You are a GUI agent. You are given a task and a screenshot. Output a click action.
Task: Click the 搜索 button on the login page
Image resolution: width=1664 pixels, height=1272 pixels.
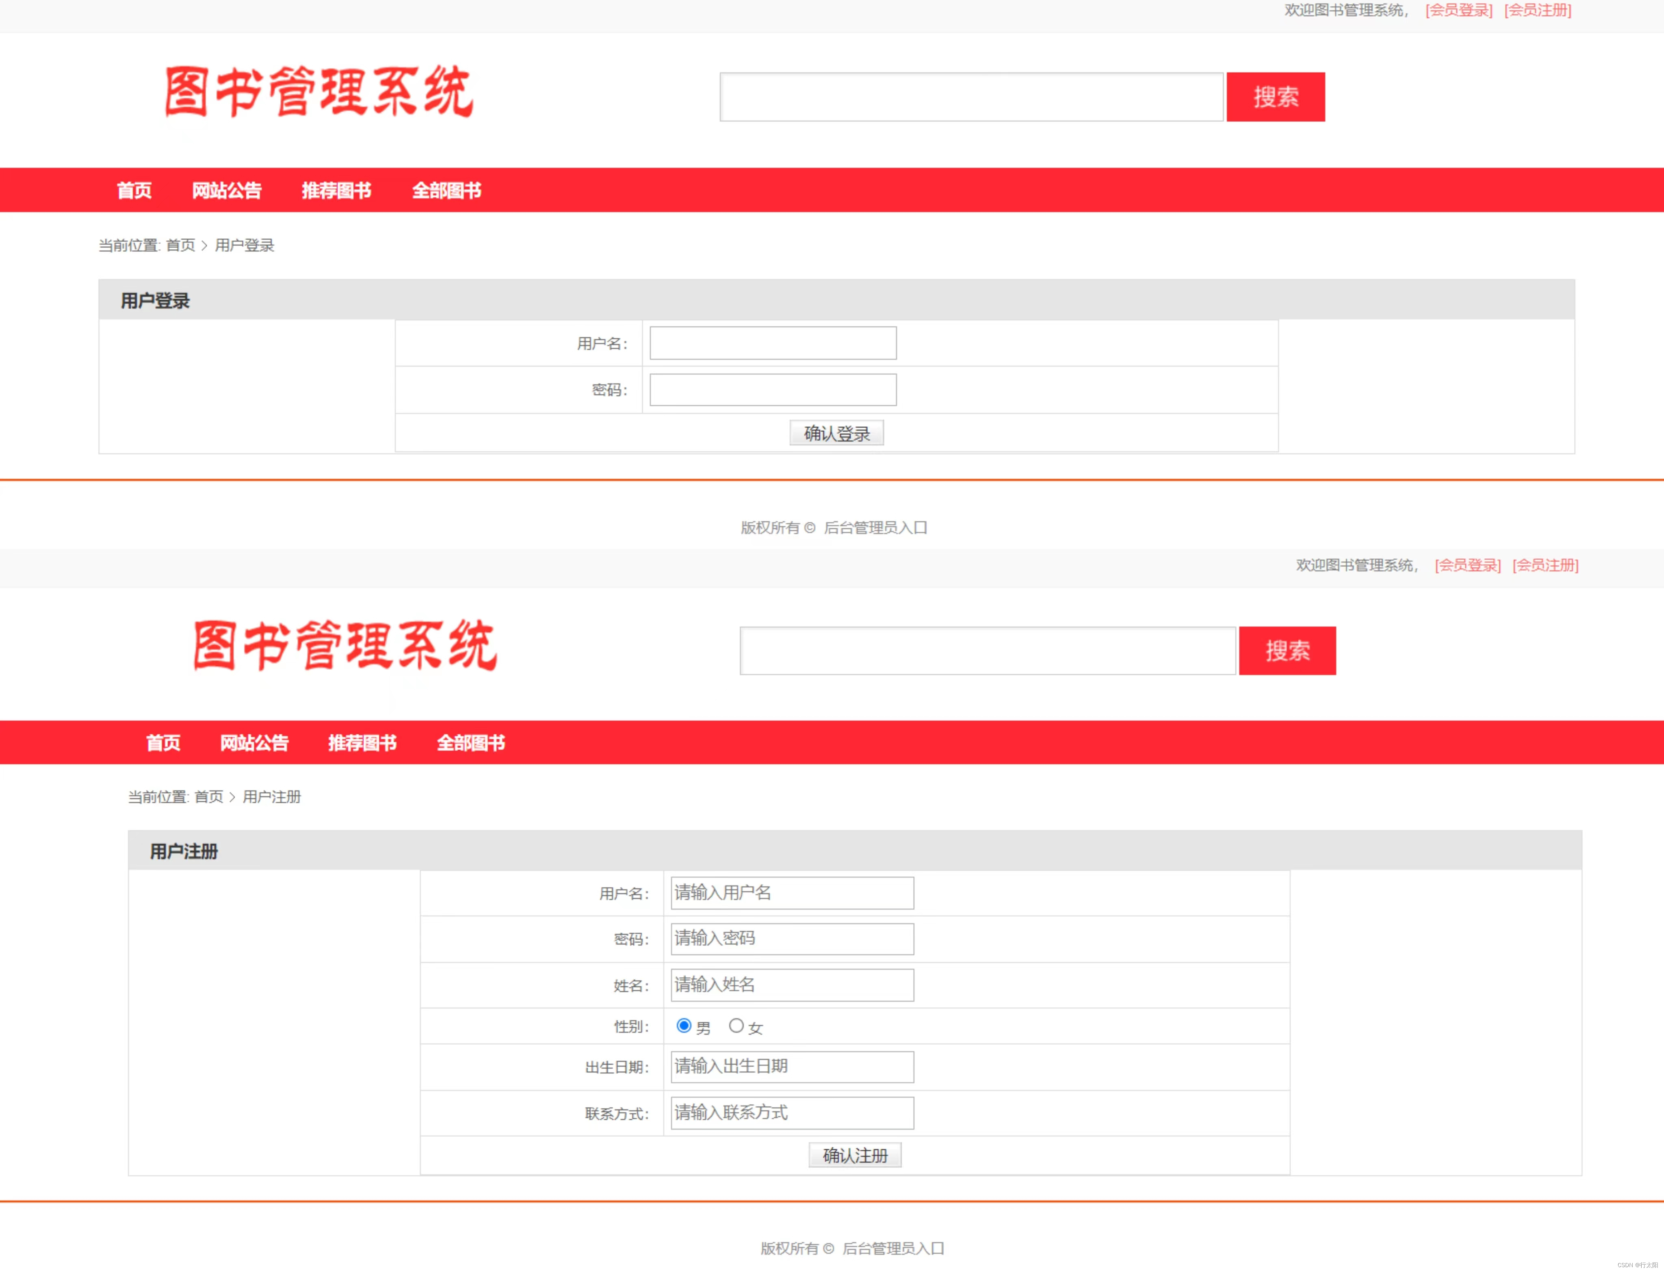point(1276,97)
